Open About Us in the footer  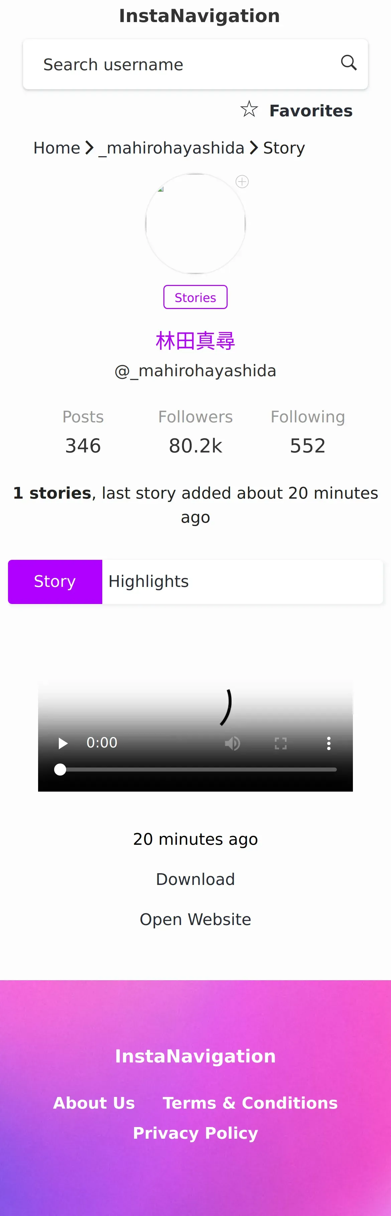[94, 1103]
